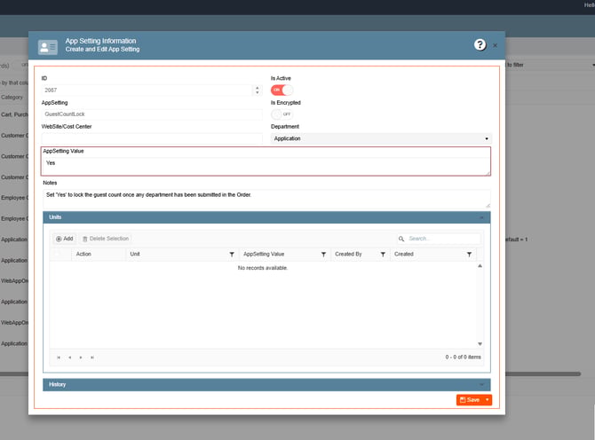
Task: Click the Created column filter icon
Action: click(469, 255)
